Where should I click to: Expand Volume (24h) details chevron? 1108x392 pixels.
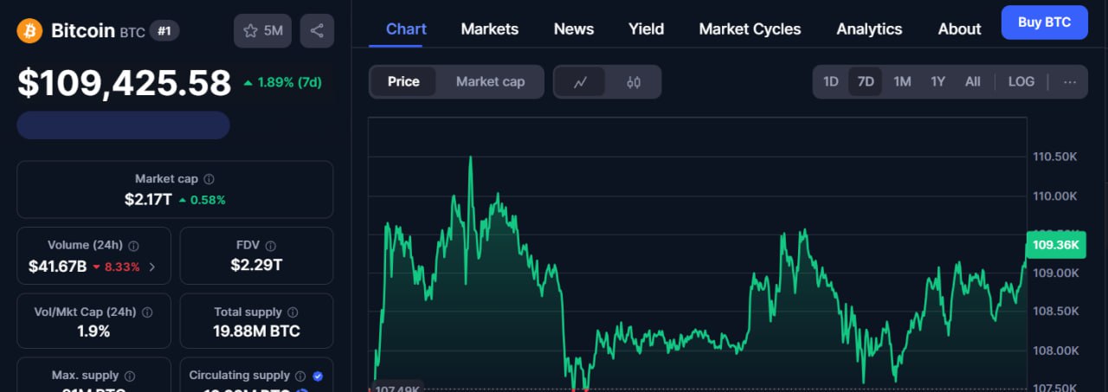coord(152,267)
